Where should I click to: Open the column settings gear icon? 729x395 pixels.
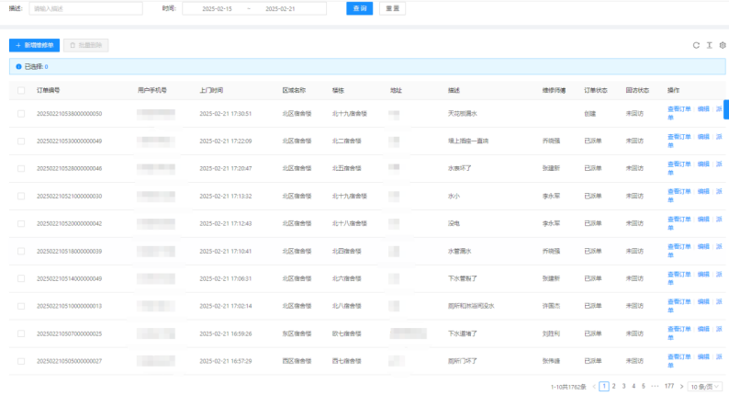pos(723,44)
